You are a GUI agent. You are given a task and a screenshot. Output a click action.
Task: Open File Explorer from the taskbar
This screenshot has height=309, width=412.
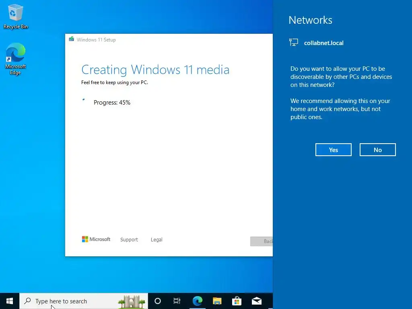click(217, 301)
